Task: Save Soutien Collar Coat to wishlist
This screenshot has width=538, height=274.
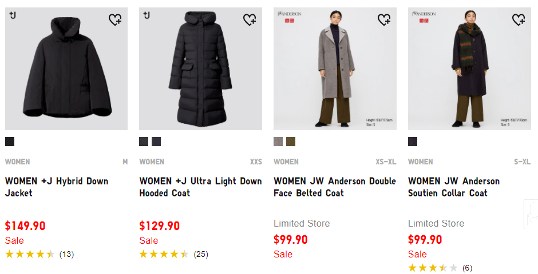Action: point(519,20)
